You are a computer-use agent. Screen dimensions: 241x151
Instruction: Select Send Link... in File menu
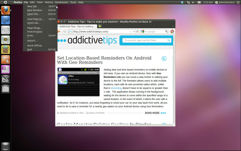pyautogui.click(x=40, y=23)
